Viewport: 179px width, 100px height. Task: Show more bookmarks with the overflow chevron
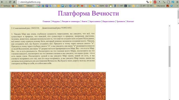178,6
